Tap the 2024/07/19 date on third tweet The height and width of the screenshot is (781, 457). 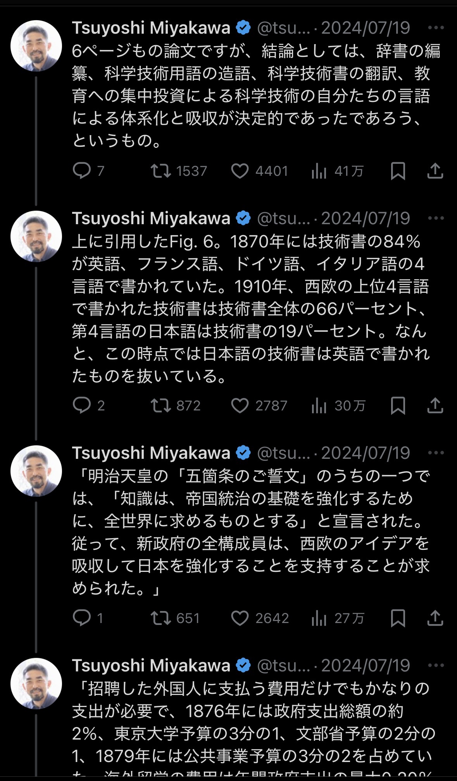point(366,453)
